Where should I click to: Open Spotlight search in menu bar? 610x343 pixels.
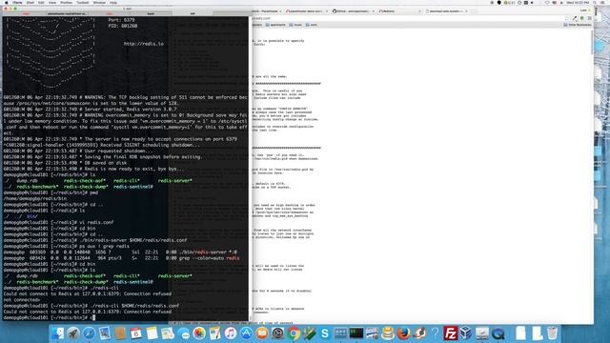(595, 2)
